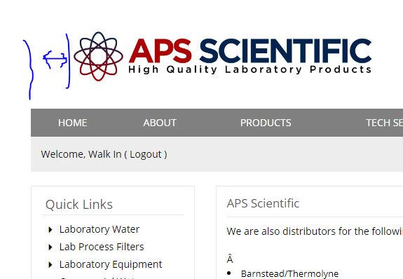Open the Laboratory Equipment quick link
The width and height of the screenshot is (403, 279).
coord(111,264)
